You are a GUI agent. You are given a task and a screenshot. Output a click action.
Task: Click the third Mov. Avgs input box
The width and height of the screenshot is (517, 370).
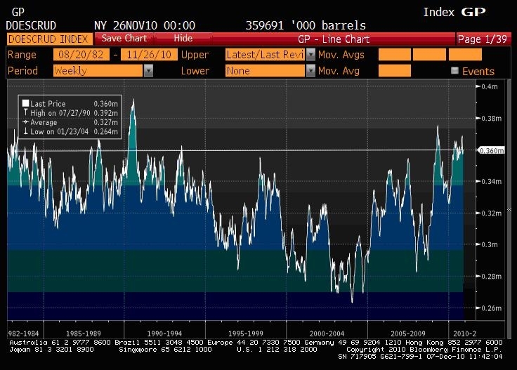pyautogui.click(x=465, y=54)
